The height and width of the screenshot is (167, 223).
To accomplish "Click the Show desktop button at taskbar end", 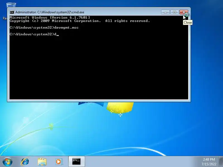I will point(221,161).
